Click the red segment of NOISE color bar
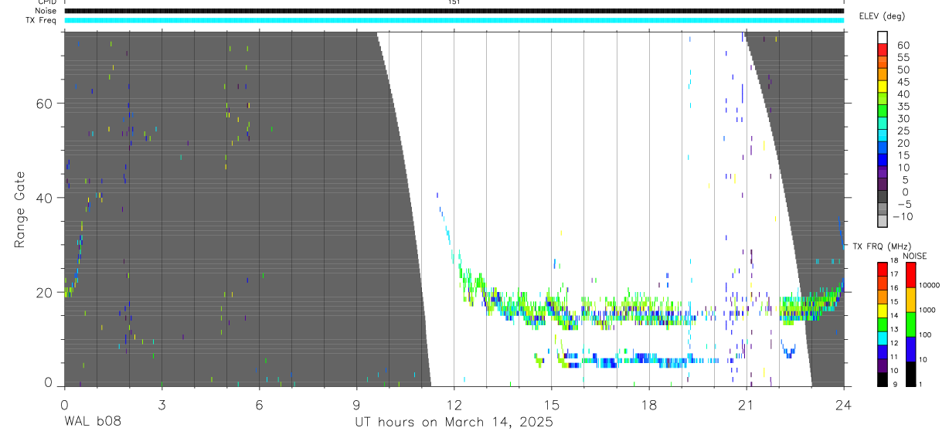Screen dimensions: 949x438 point(910,275)
